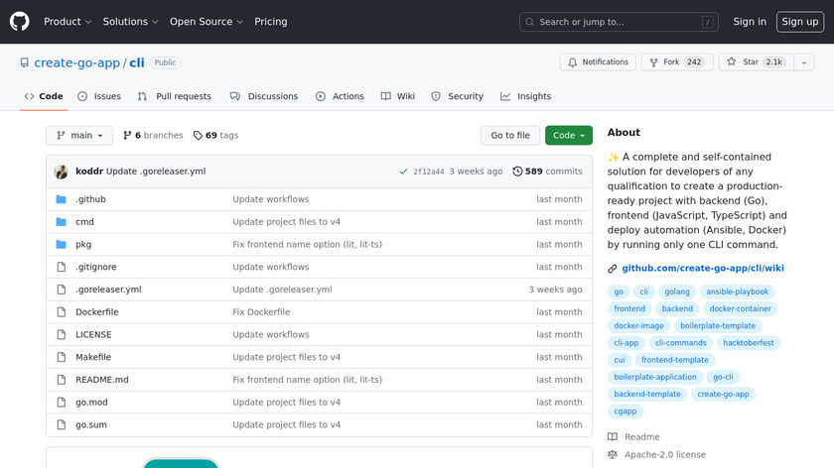The width and height of the screenshot is (834, 468).
Task: Click the LICENSE file icon
Action: click(62, 335)
